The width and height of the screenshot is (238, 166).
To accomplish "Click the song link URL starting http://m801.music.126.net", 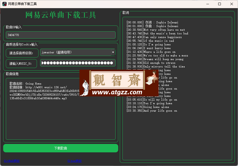I will click(x=38, y=87).
